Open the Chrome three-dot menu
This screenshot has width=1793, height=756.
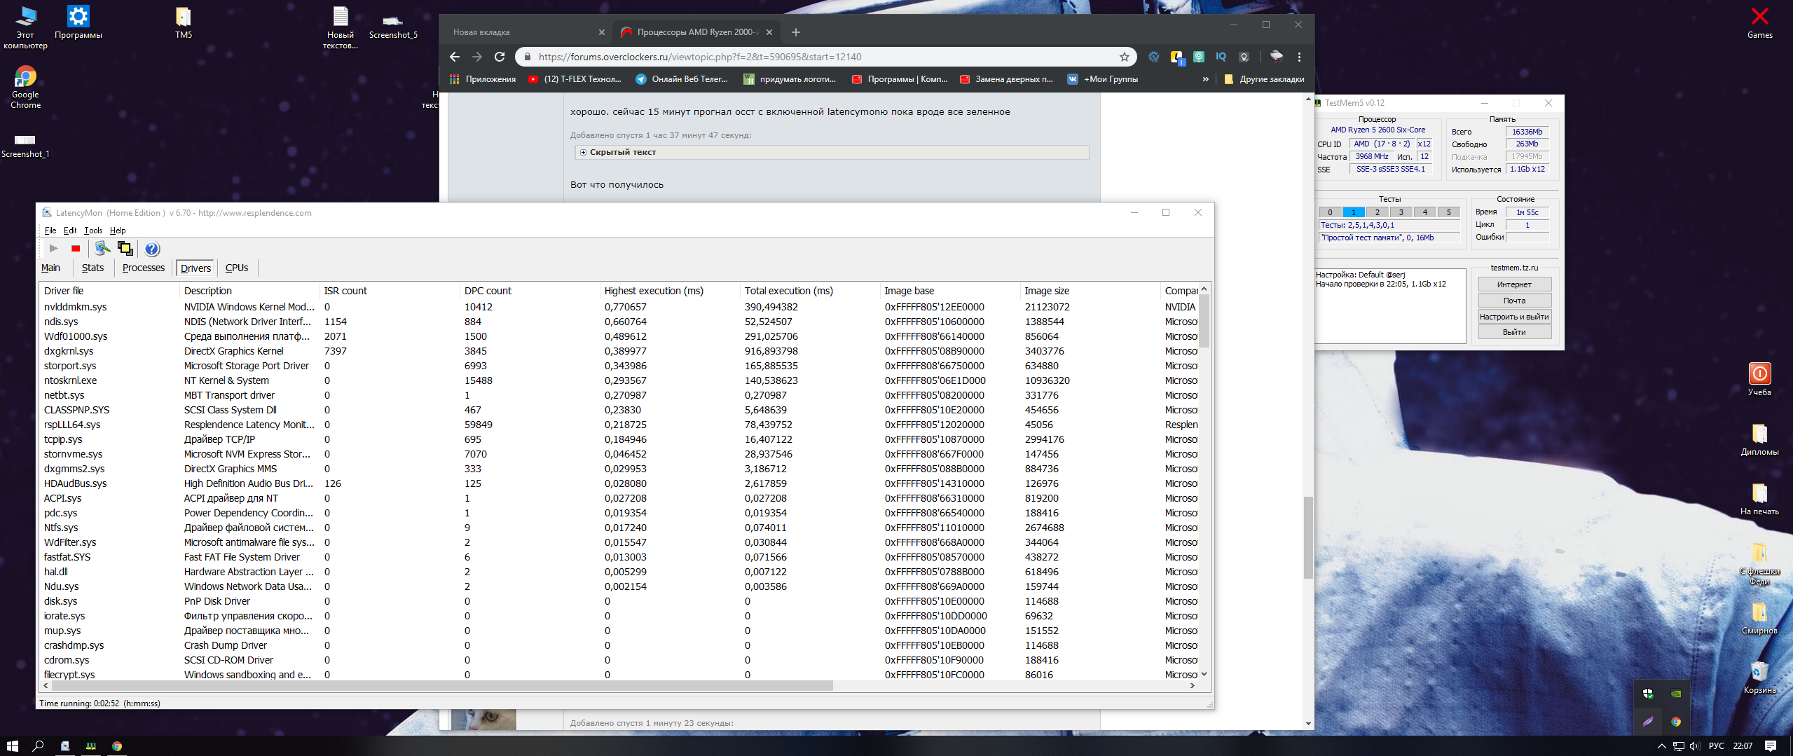pos(1299,57)
